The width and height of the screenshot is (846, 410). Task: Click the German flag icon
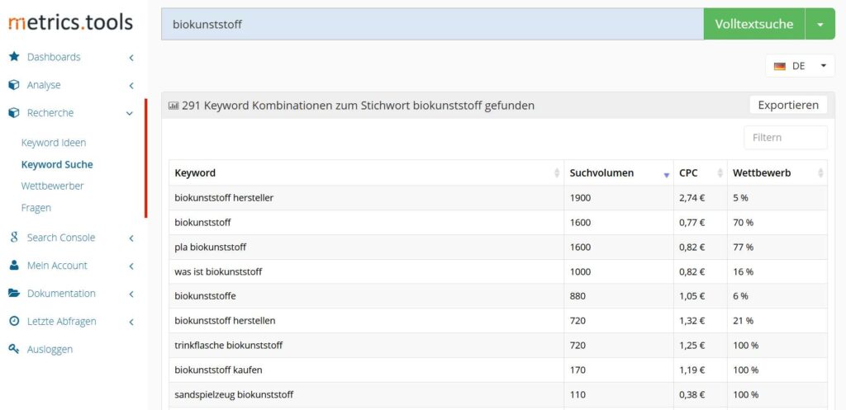pos(780,66)
